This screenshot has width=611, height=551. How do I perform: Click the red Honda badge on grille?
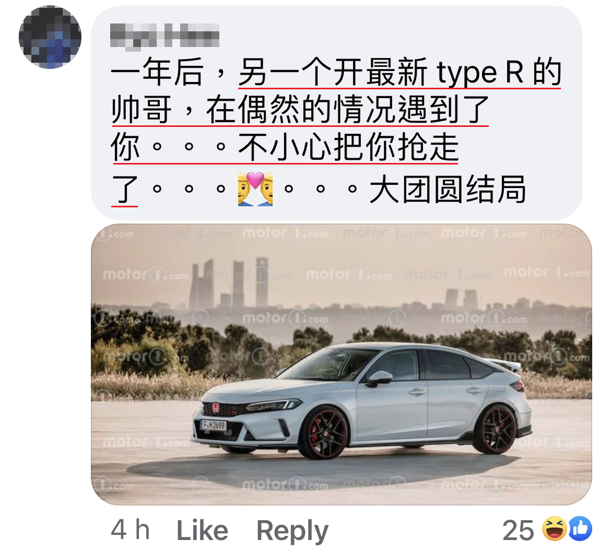(216, 408)
